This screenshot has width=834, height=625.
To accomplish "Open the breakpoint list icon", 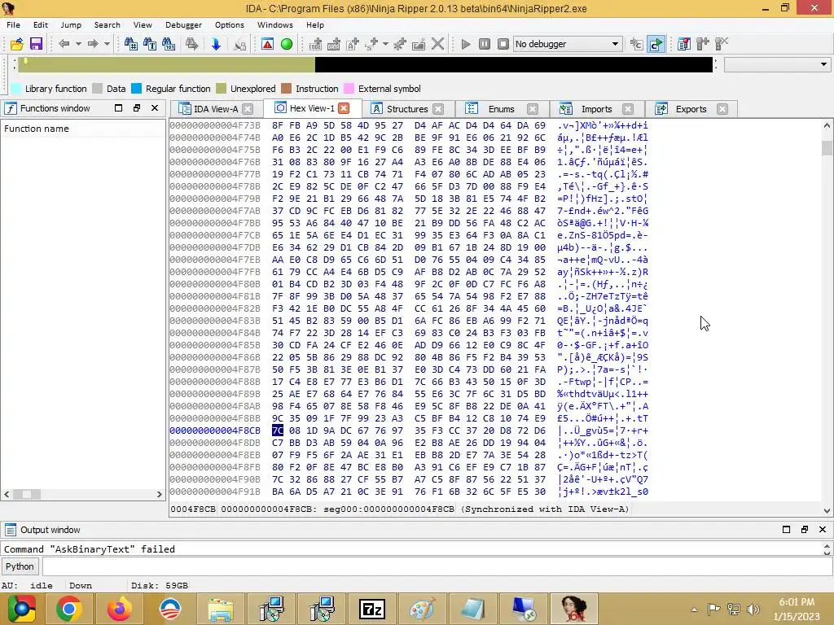I will pos(684,44).
